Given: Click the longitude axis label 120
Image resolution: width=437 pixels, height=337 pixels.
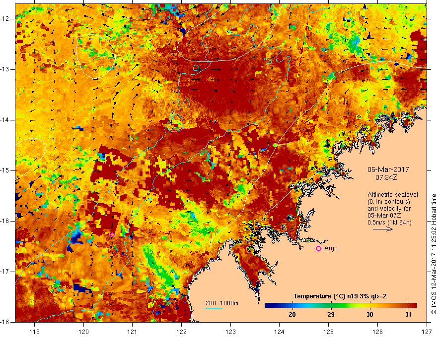Looking at the screenshot, I should point(83,332).
